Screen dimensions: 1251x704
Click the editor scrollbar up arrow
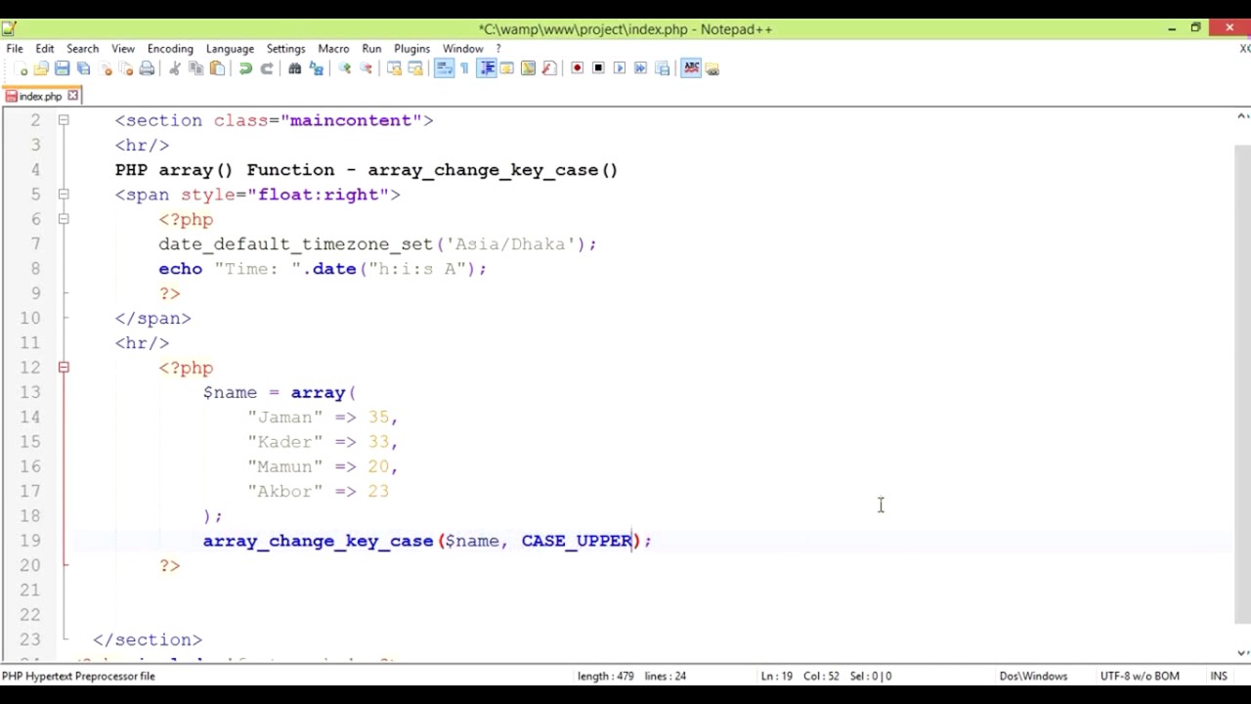tap(1242, 116)
